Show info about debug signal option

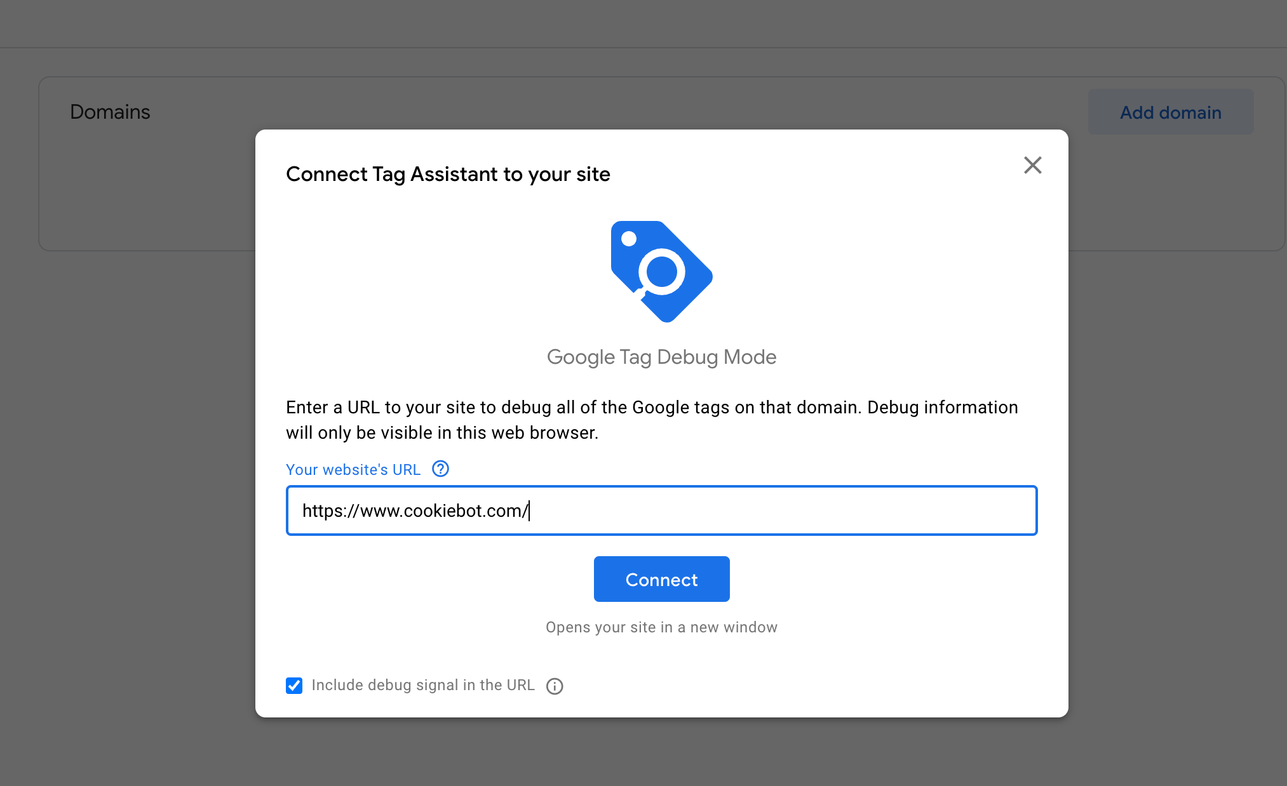555,686
